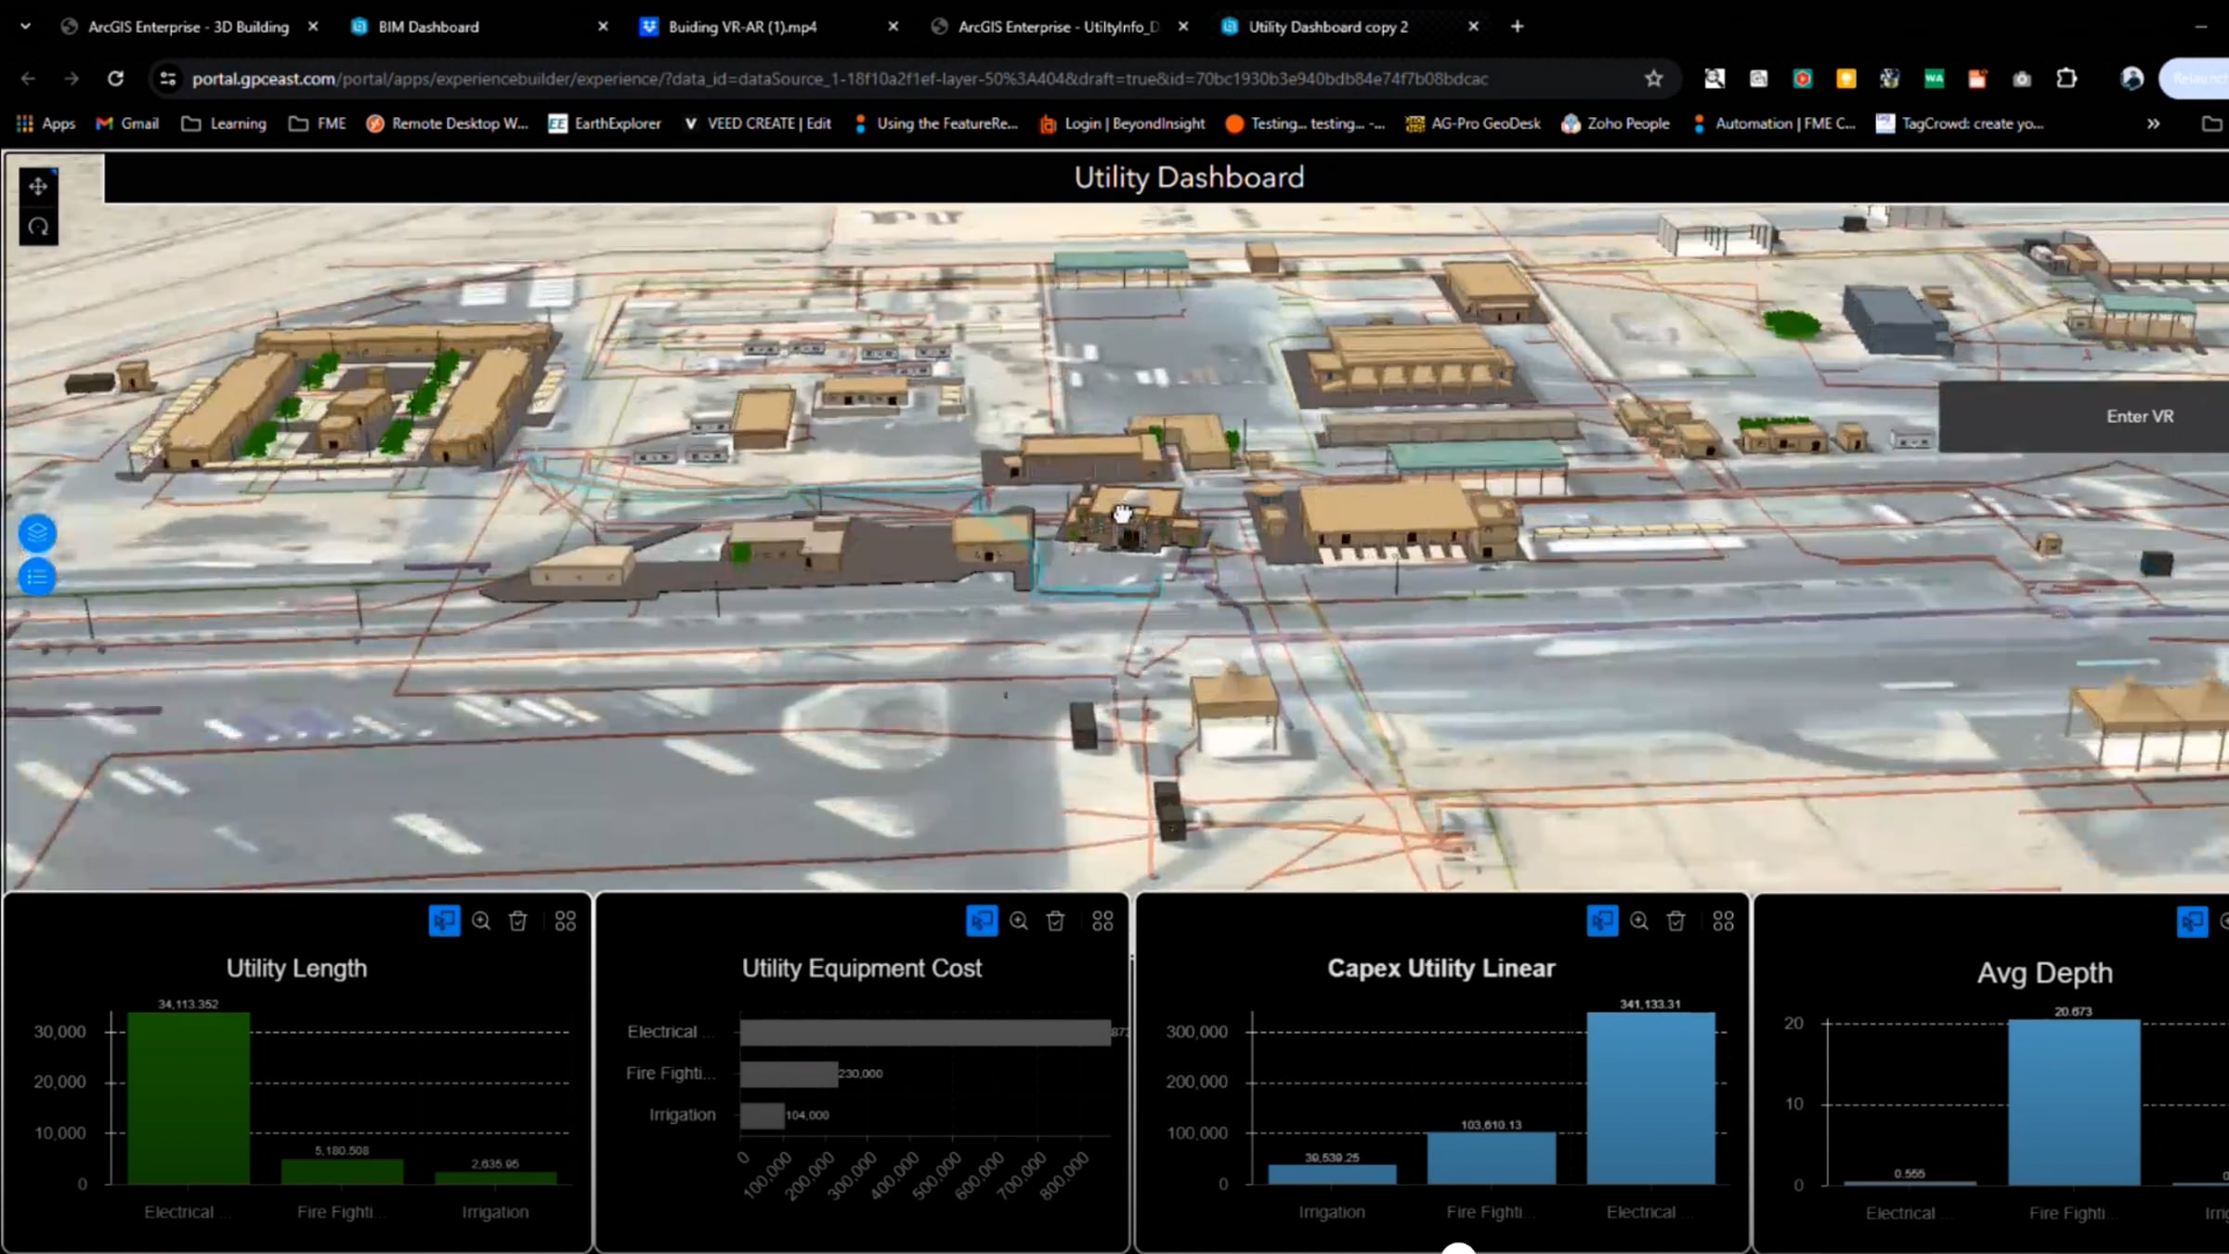Toggle selection mode on Utility Length chart
Image resolution: width=2229 pixels, height=1254 pixels.
(444, 921)
